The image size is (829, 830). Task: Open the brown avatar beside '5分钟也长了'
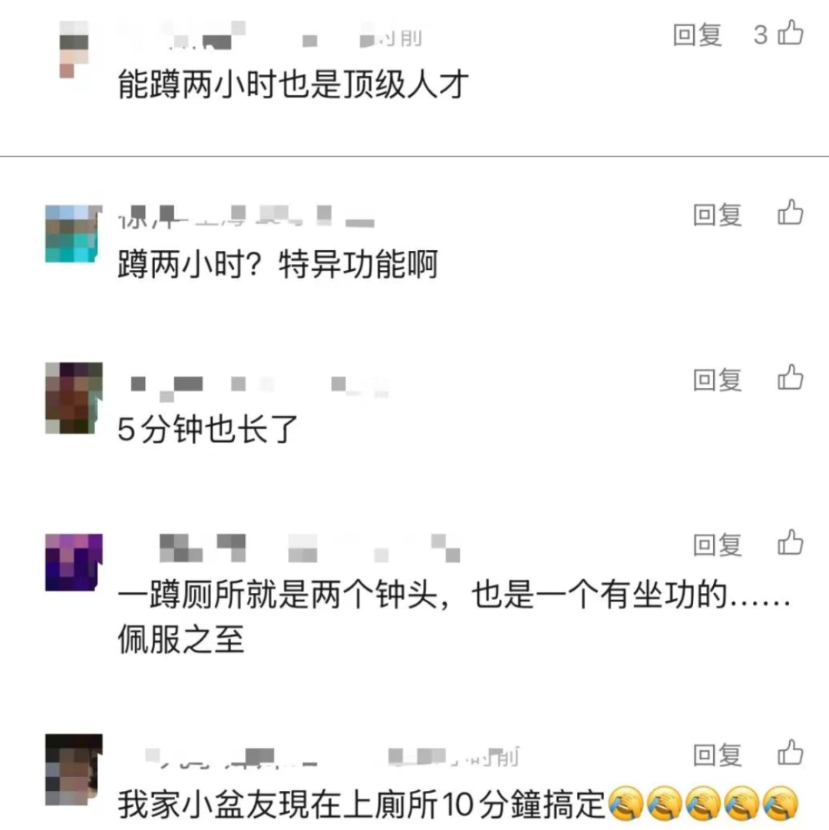(74, 398)
